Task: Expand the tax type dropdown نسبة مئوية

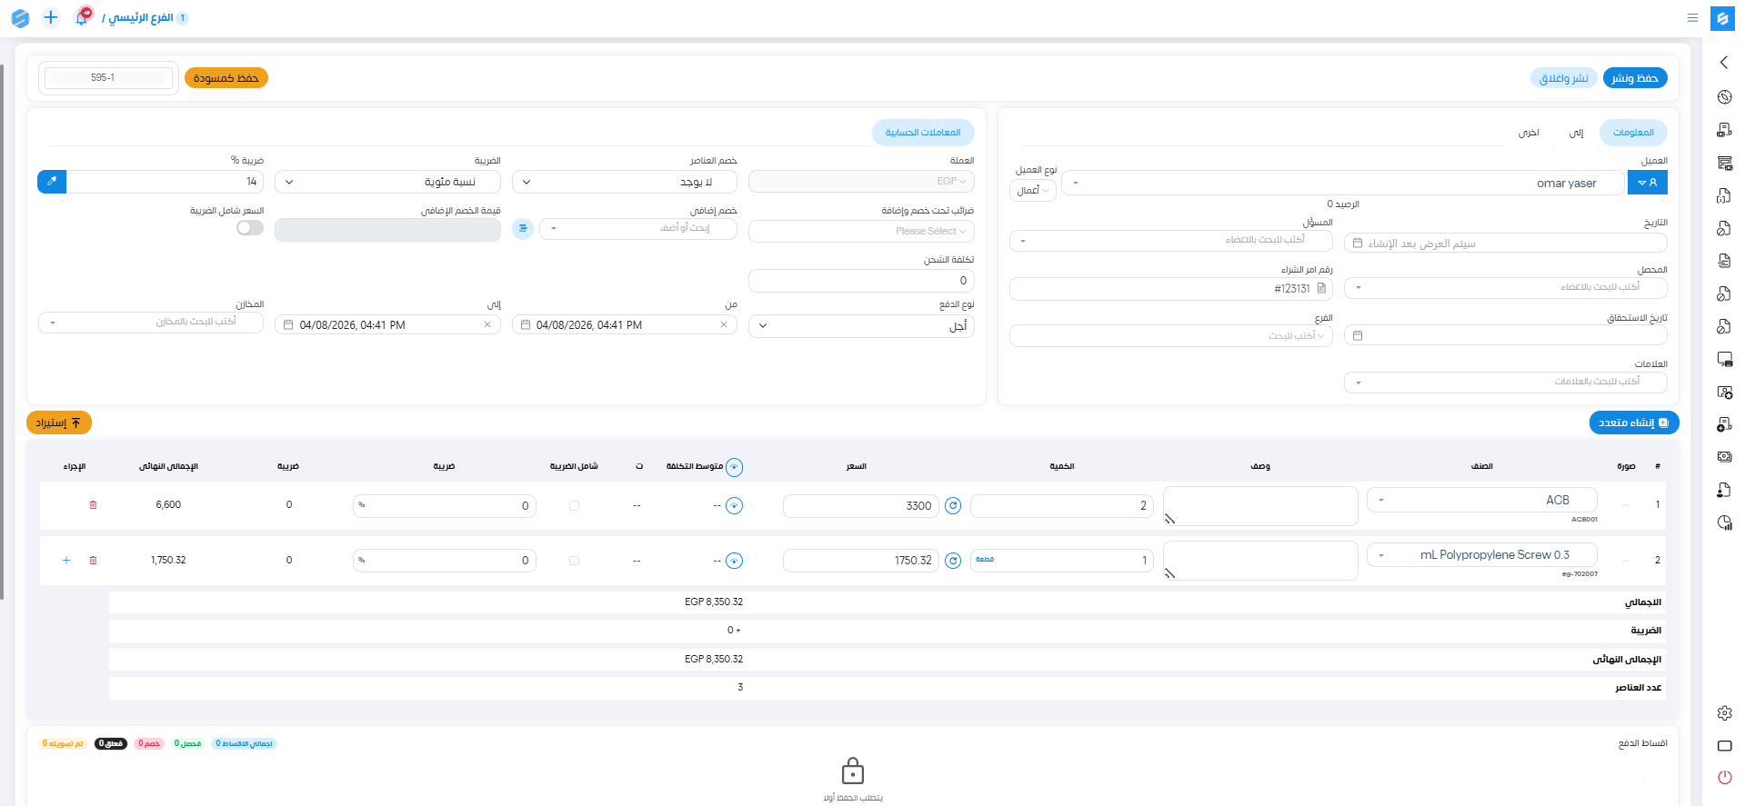Action: [387, 182]
